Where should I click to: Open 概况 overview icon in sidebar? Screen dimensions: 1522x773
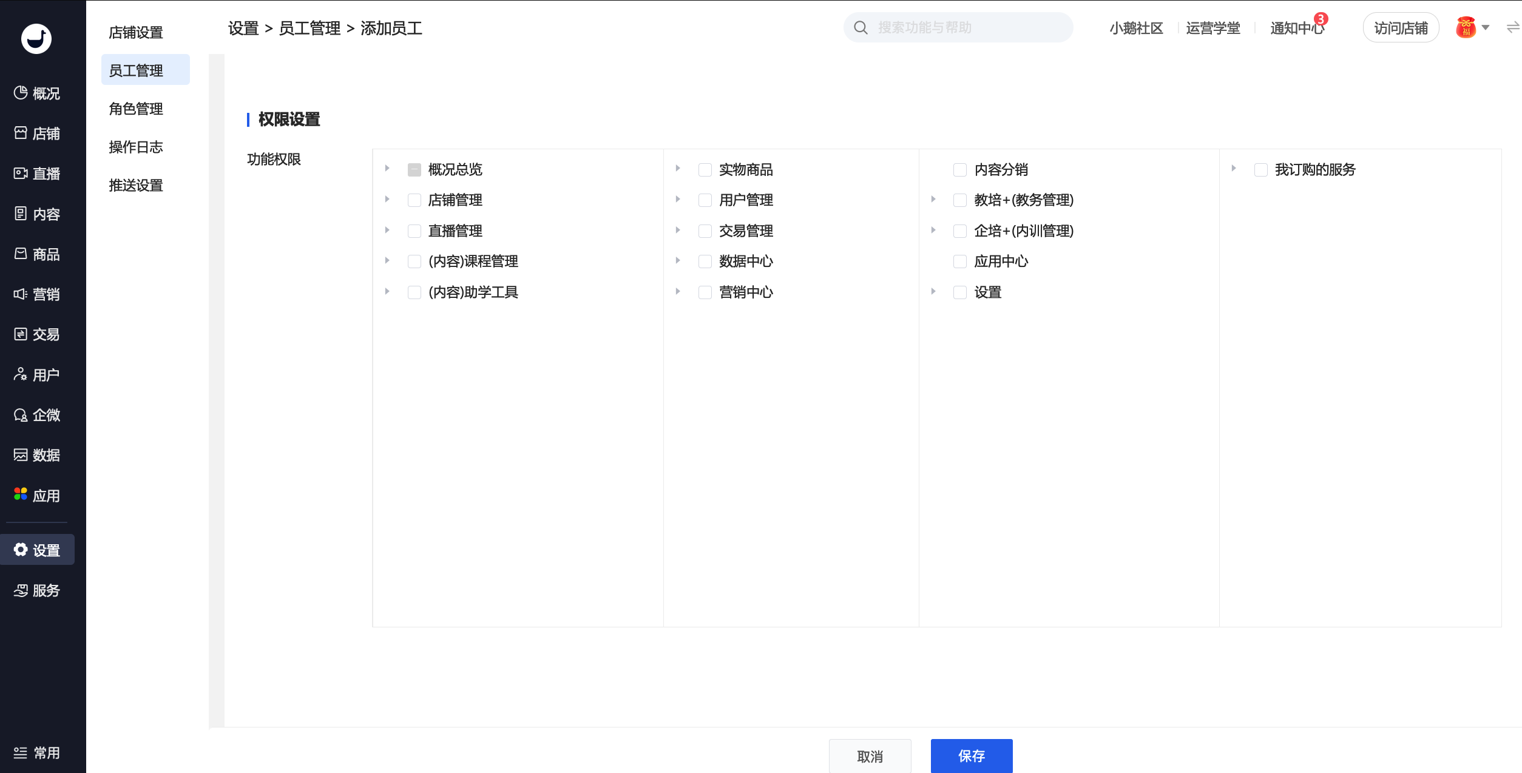[21, 93]
